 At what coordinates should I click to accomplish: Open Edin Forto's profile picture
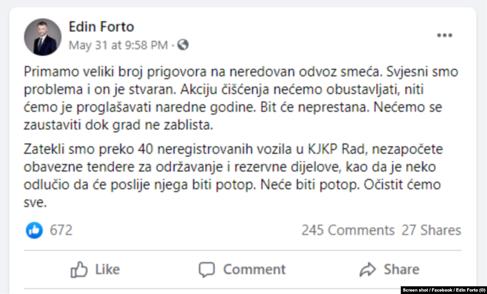[43, 36]
